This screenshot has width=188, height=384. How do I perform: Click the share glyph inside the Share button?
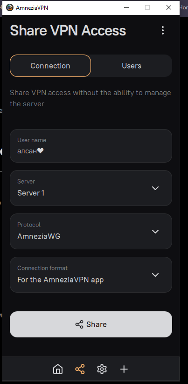79,324
